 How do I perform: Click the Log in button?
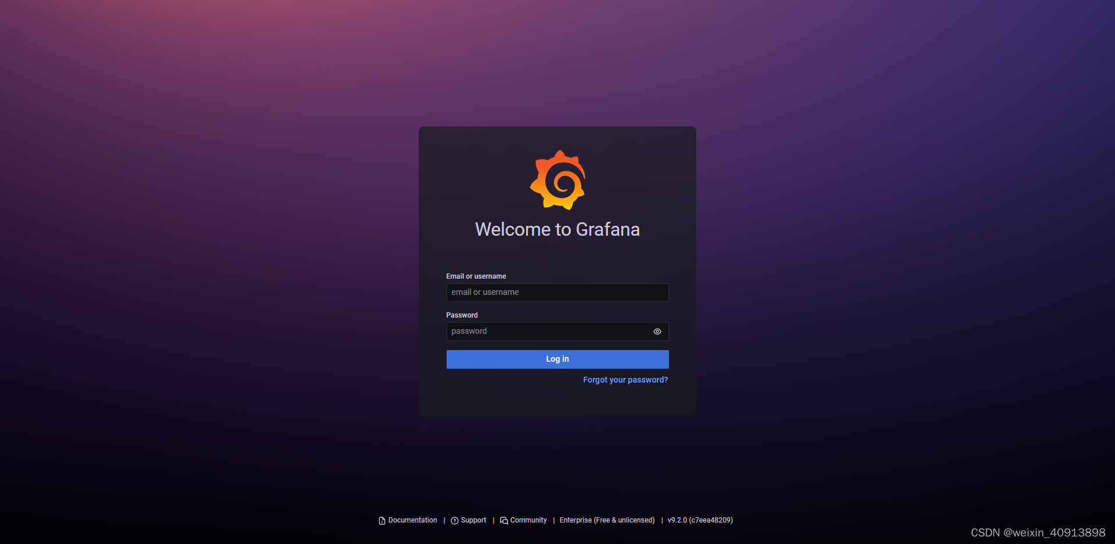[557, 359]
